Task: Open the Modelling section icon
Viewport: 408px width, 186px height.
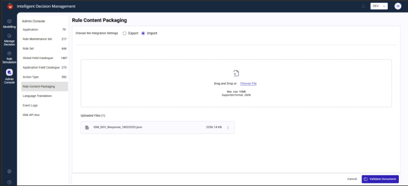Action: (x=10, y=21)
